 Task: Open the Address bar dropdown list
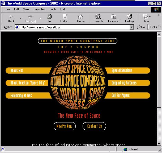(131, 27)
